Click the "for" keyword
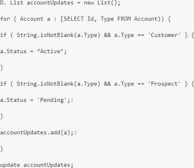Viewport: 194px width, 168px height. click(5, 19)
